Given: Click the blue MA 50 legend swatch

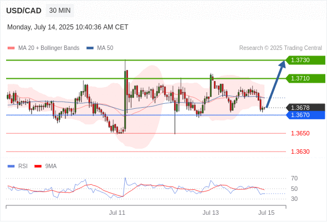Looking at the screenshot, I should point(90,48).
